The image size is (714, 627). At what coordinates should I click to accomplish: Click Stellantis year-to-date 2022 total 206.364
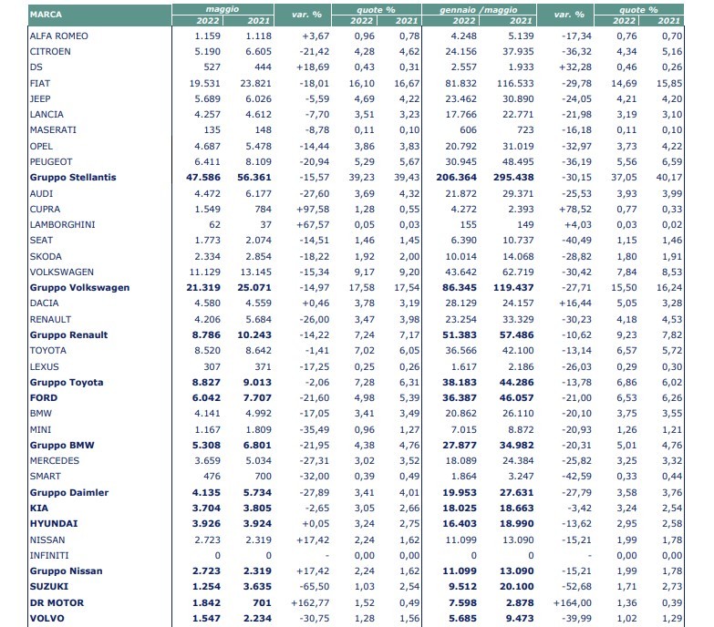[x=456, y=177]
